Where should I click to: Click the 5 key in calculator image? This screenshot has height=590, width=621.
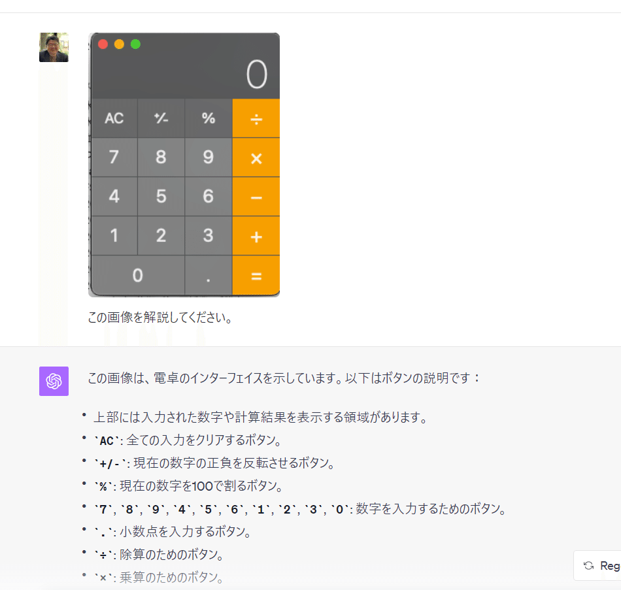point(161,197)
